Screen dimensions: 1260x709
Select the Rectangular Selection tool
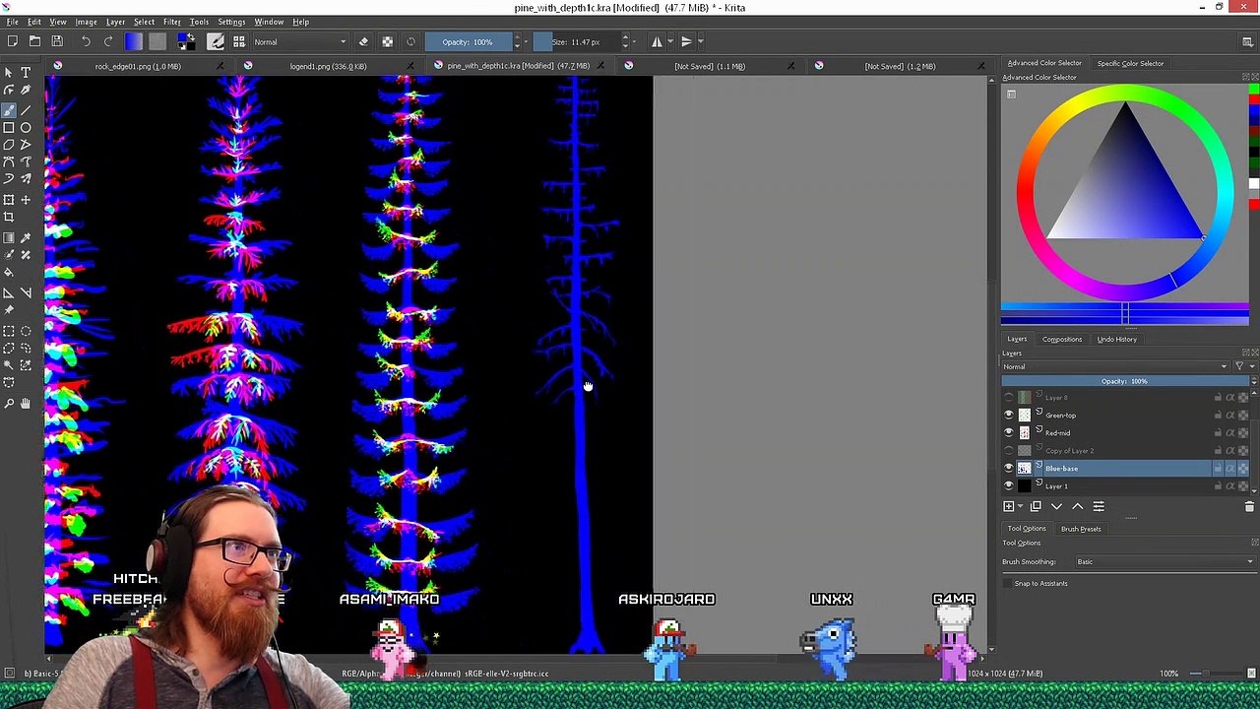pos(9,330)
